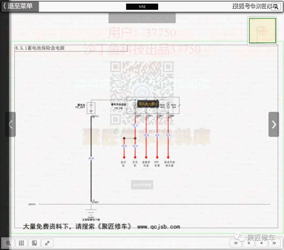
Task: Click the 1/12 page indicator
Action: point(142,7)
